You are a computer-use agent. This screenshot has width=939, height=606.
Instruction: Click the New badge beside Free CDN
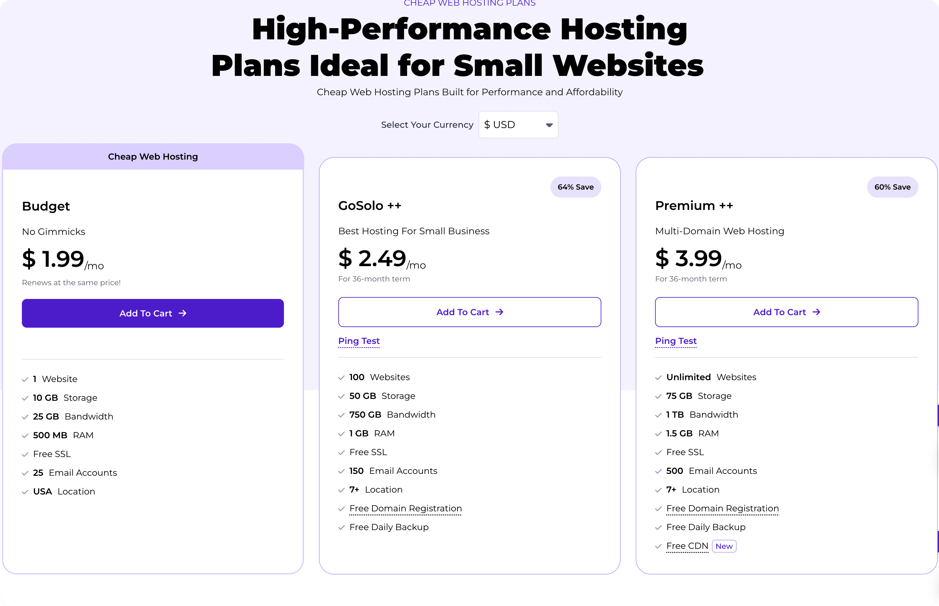pos(724,546)
